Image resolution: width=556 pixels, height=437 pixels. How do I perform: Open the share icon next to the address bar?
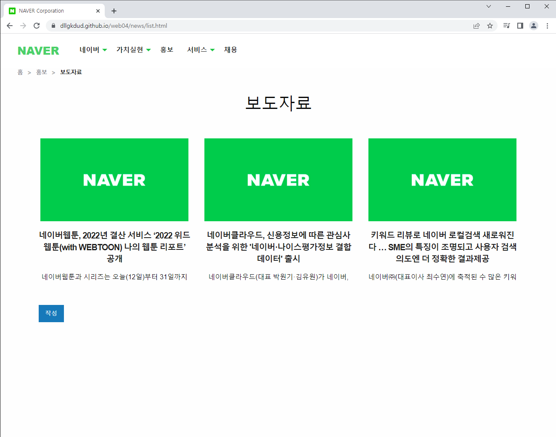[x=477, y=25]
